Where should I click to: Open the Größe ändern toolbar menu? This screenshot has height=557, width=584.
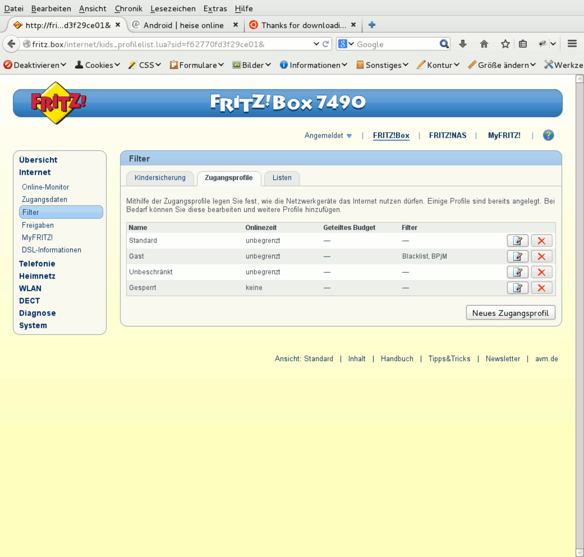[x=502, y=65]
